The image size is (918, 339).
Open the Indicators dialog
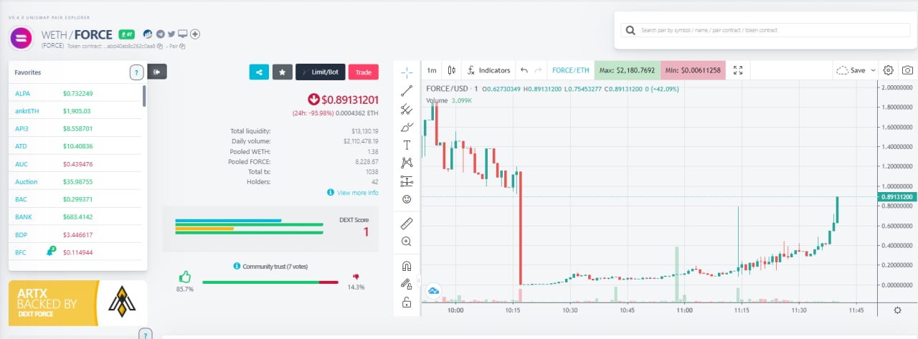(x=489, y=70)
